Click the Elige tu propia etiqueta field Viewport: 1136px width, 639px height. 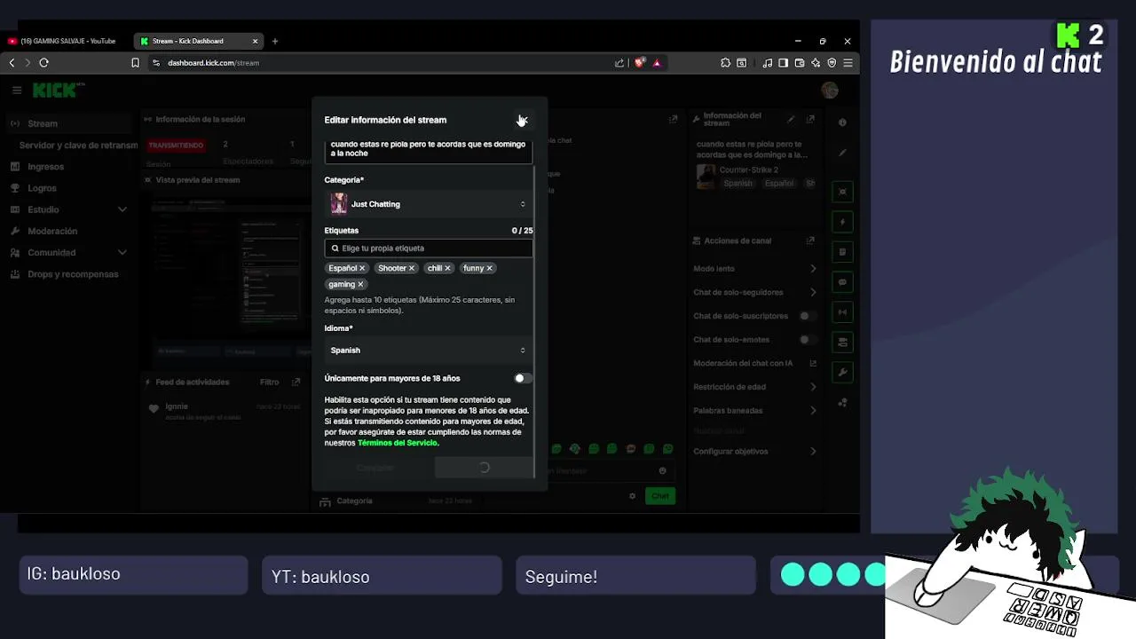coord(429,248)
